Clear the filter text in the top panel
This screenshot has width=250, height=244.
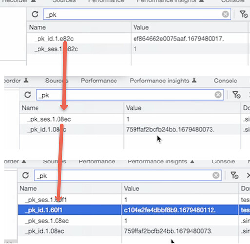pyautogui.click(x=225, y=14)
